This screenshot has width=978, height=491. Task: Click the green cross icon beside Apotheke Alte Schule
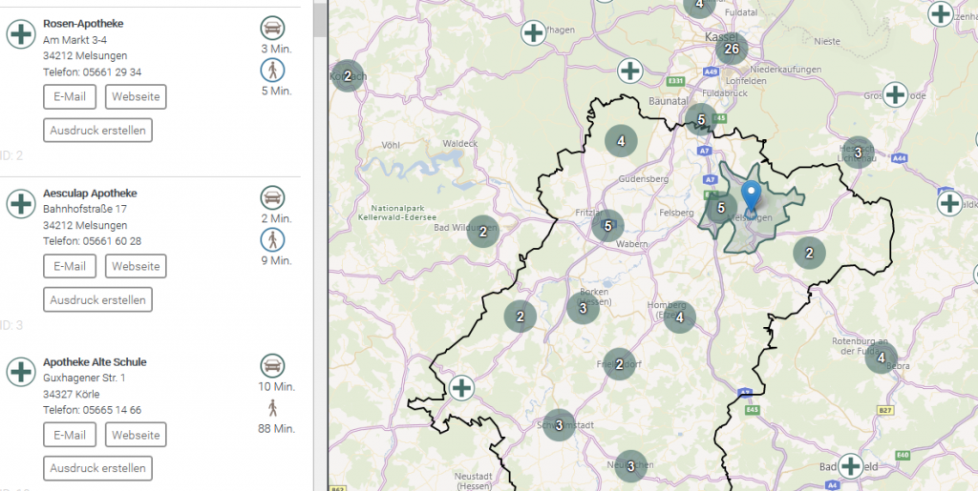(x=21, y=372)
